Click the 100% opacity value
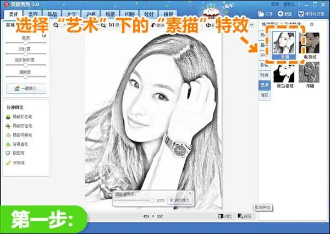330x234 pixels. click(x=160, y=200)
